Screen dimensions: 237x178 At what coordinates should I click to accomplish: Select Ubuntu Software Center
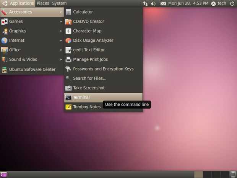click(32, 69)
